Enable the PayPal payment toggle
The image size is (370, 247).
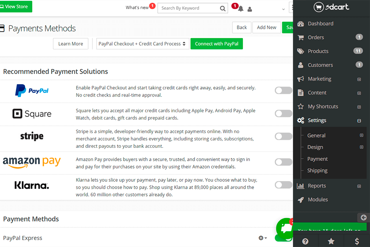283,90
